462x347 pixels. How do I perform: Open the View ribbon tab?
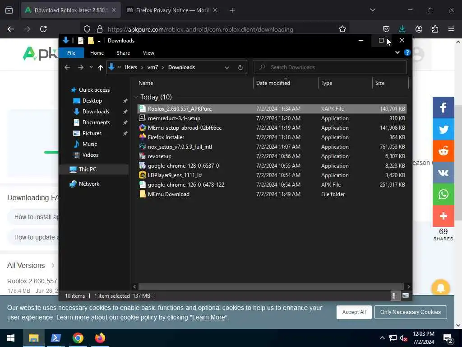click(148, 53)
